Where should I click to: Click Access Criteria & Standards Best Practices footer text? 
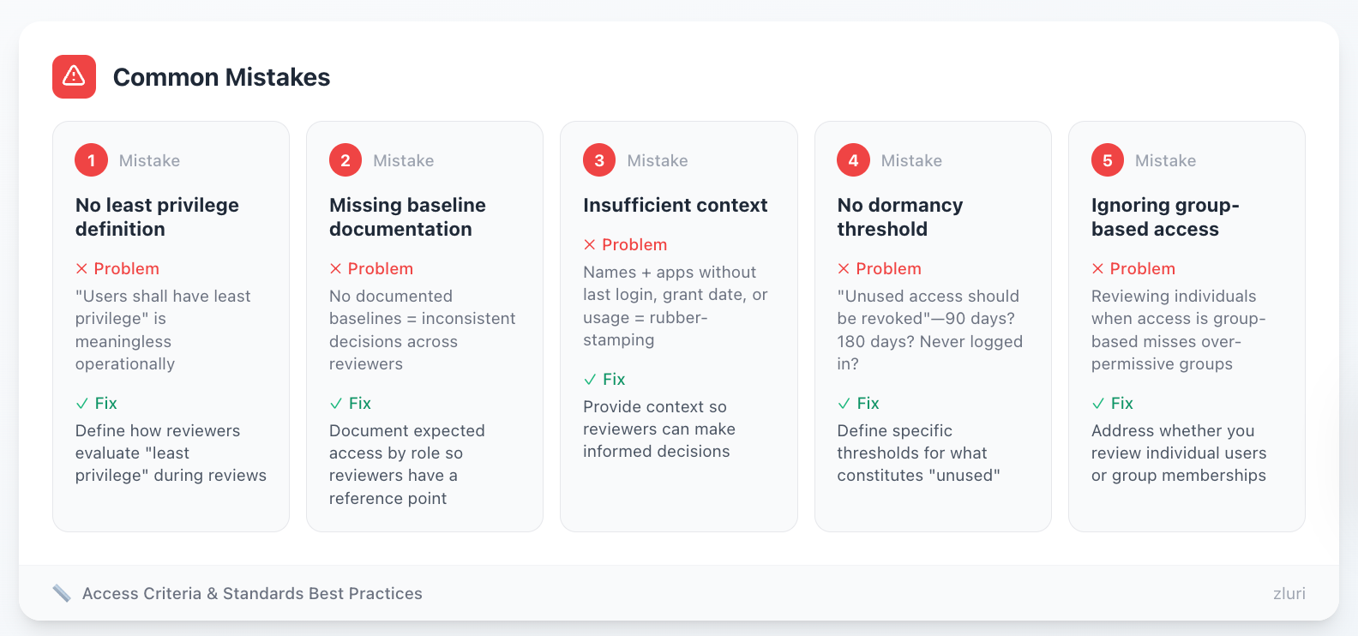click(252, 593)
